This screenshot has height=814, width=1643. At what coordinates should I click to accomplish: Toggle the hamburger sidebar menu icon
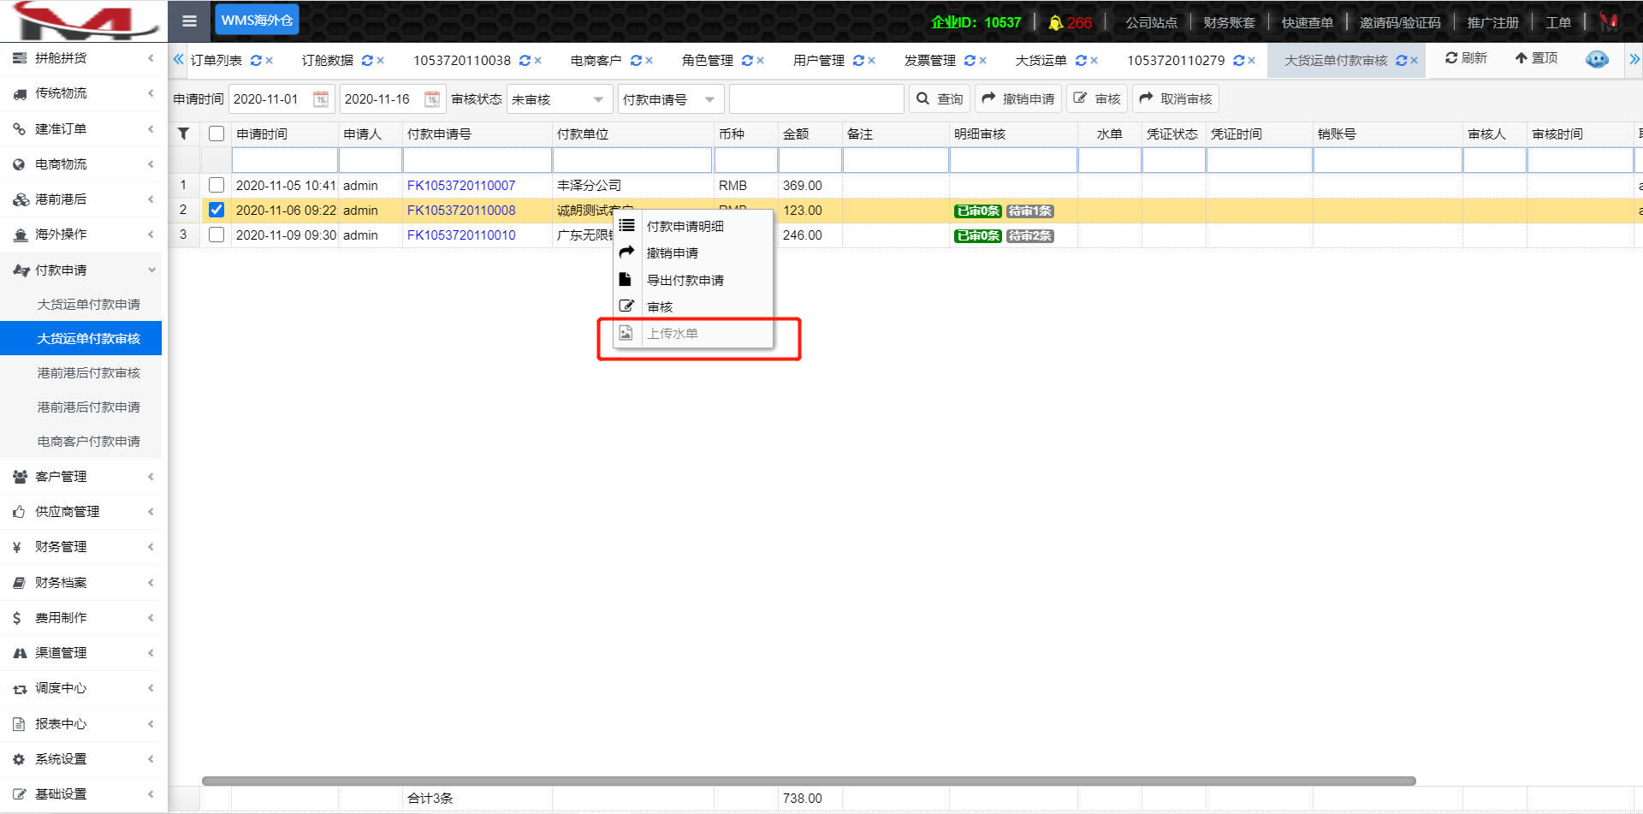pyautogui.click(x=189, y=21)
